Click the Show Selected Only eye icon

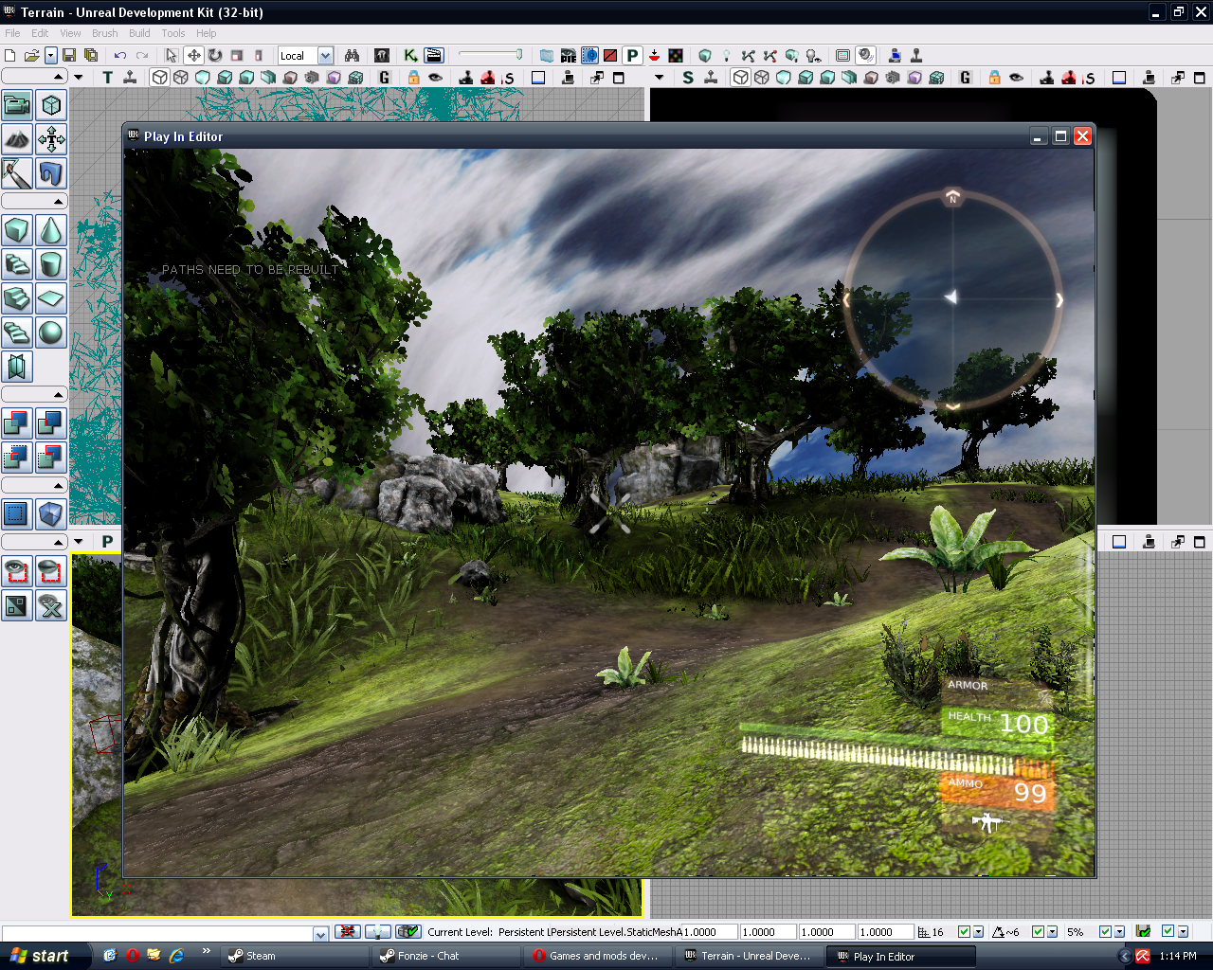[x=17, y=571]
